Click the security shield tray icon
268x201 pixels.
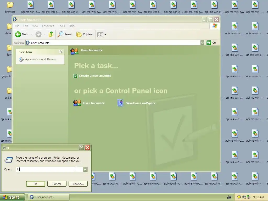[x=239, y=197]
